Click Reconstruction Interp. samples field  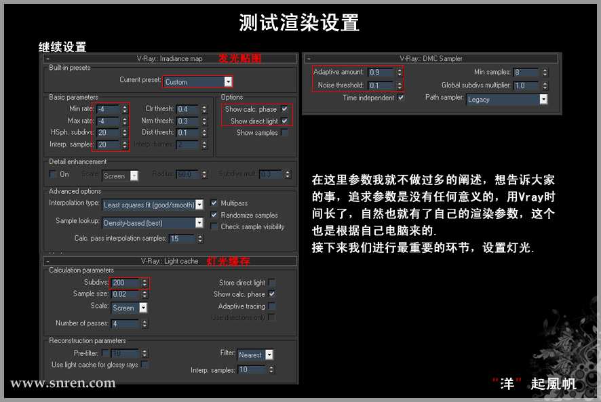pyautogui.click(x=252, y=370)
